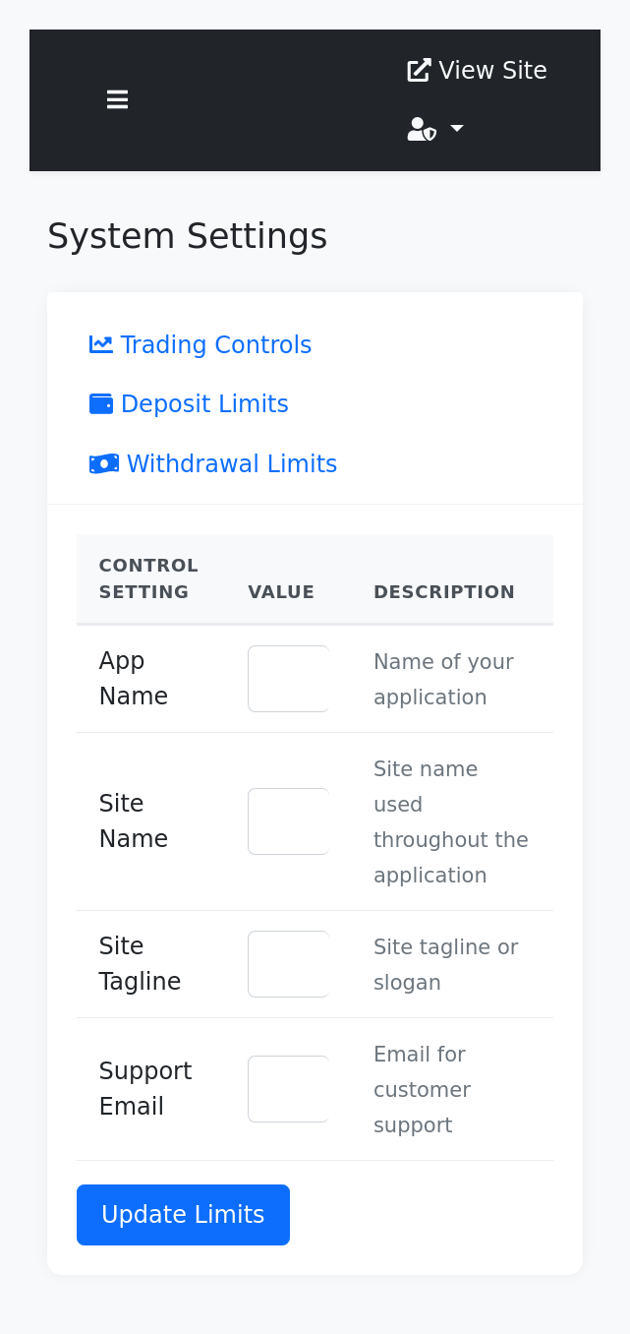Switch to the Deposit Limits tab

(x=189, y=404)
